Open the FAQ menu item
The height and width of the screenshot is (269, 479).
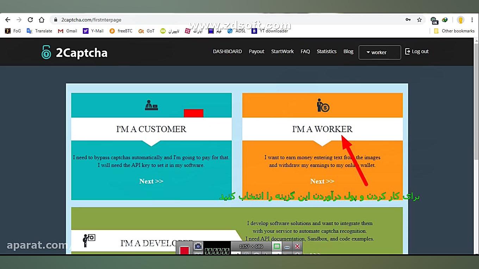pyautogui.click(x=305, y=51)
